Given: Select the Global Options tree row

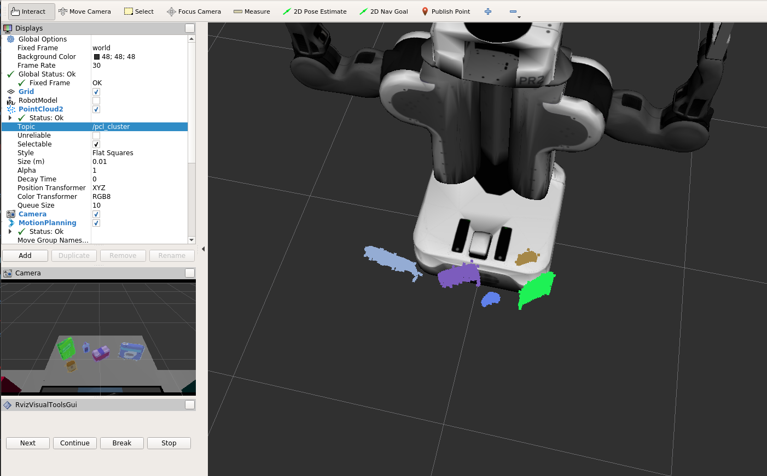Looking at the screenshot, I should [95, 39].
